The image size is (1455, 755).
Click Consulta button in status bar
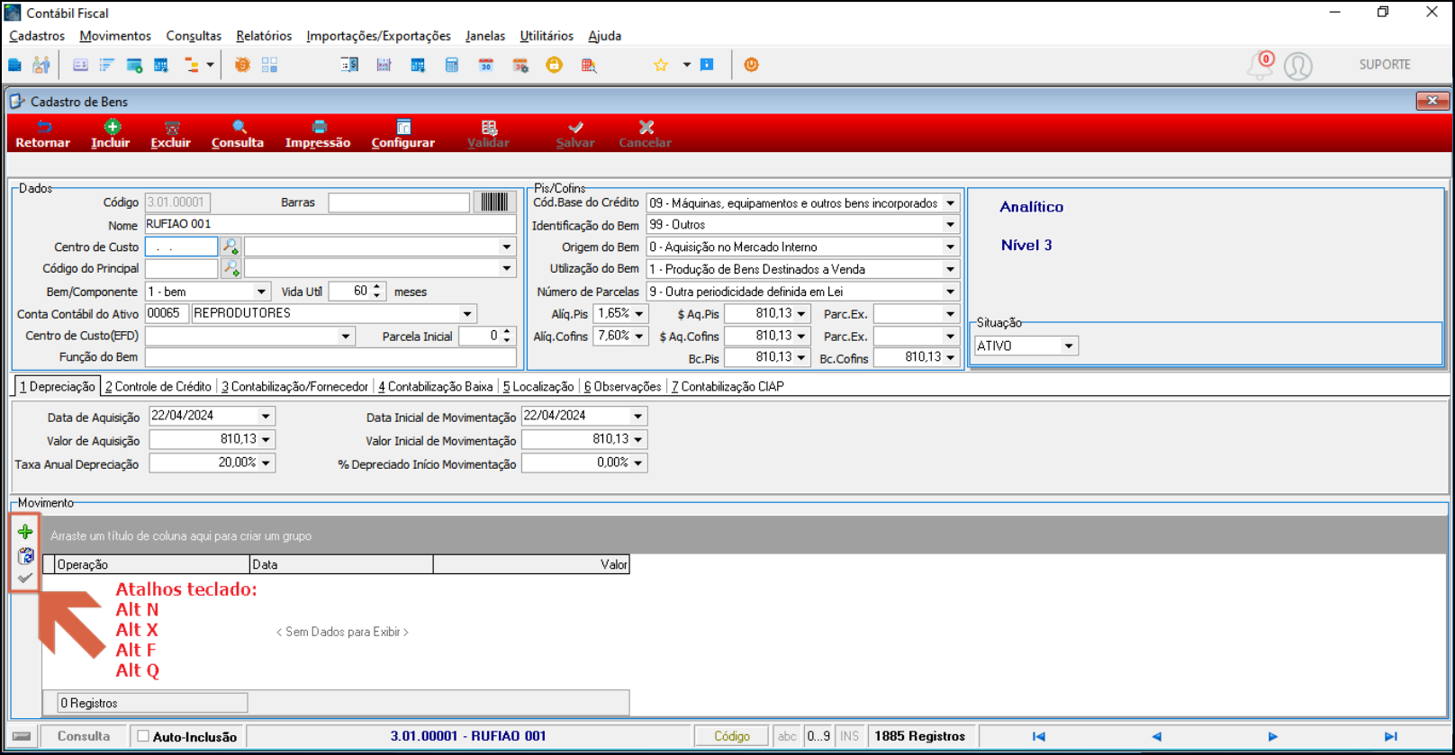click(x=84, y=736)
